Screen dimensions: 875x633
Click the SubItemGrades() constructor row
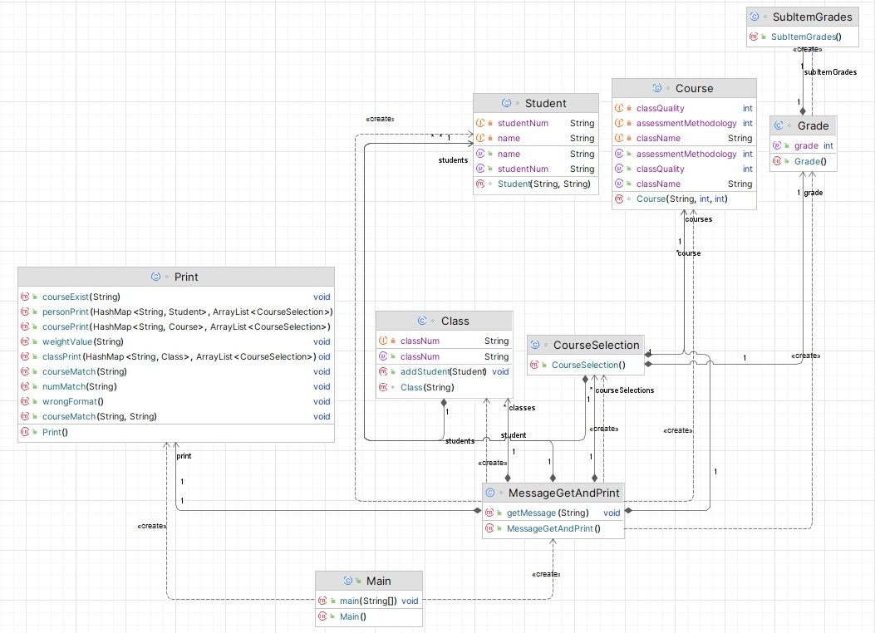(x=806, y=37)
